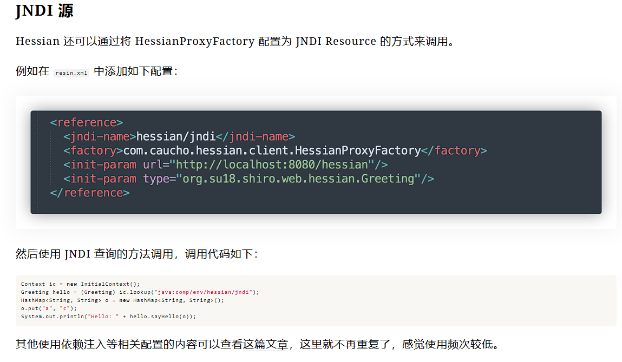Viewport: 622px width, 362px height.
Task: Click "JNDI Resource" in the first paragraph
Action: [336, 41]
